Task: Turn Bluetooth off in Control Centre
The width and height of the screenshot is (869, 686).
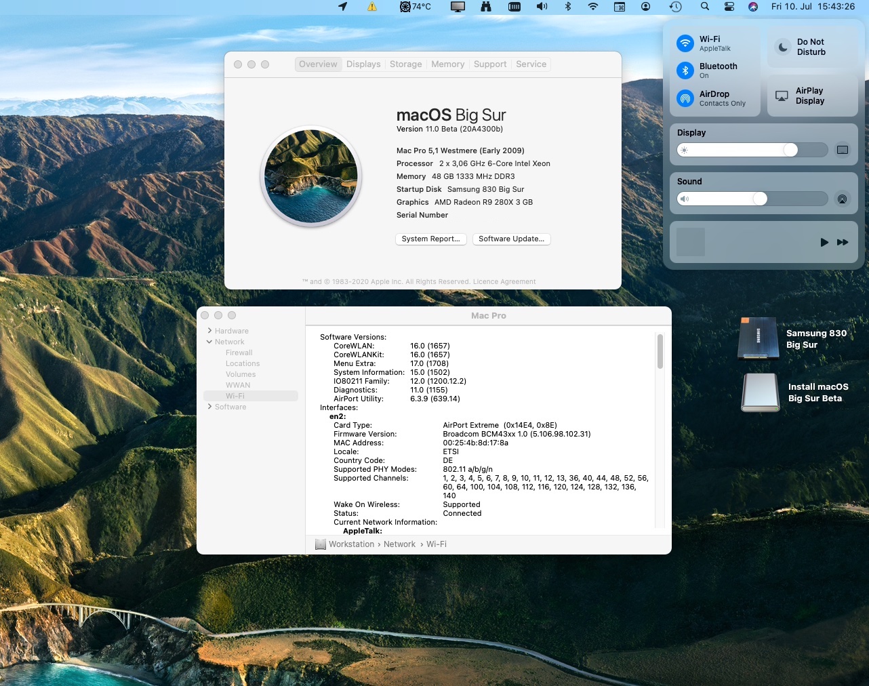Action: pos(685,70)
